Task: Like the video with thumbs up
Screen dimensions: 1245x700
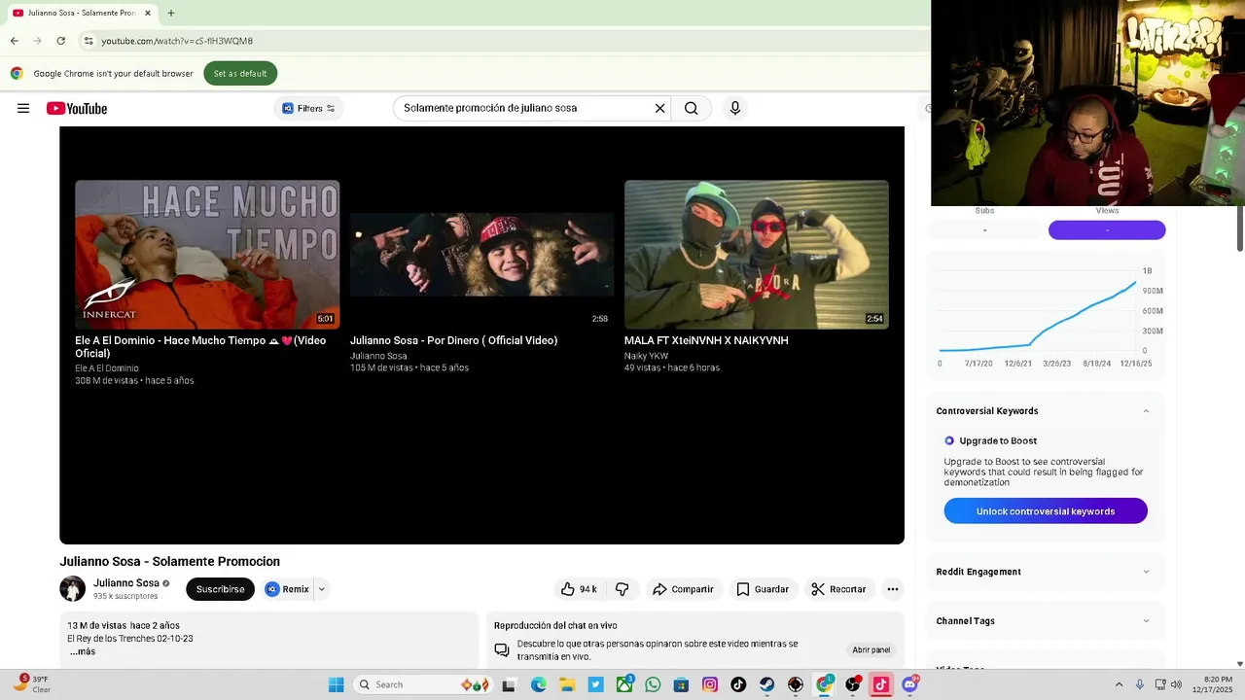Action: point(579,589)
